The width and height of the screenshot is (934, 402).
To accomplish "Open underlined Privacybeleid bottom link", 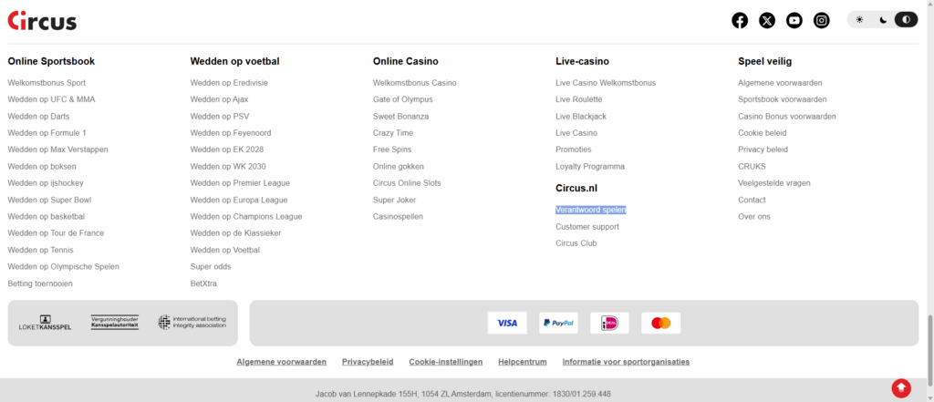I will coord(368,362).
